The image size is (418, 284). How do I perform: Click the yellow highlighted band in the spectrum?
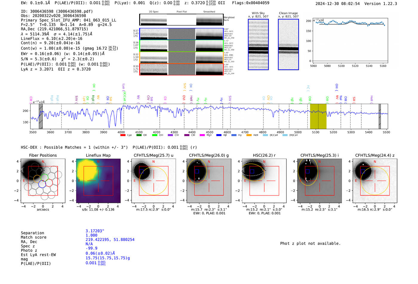pos(318,116)
